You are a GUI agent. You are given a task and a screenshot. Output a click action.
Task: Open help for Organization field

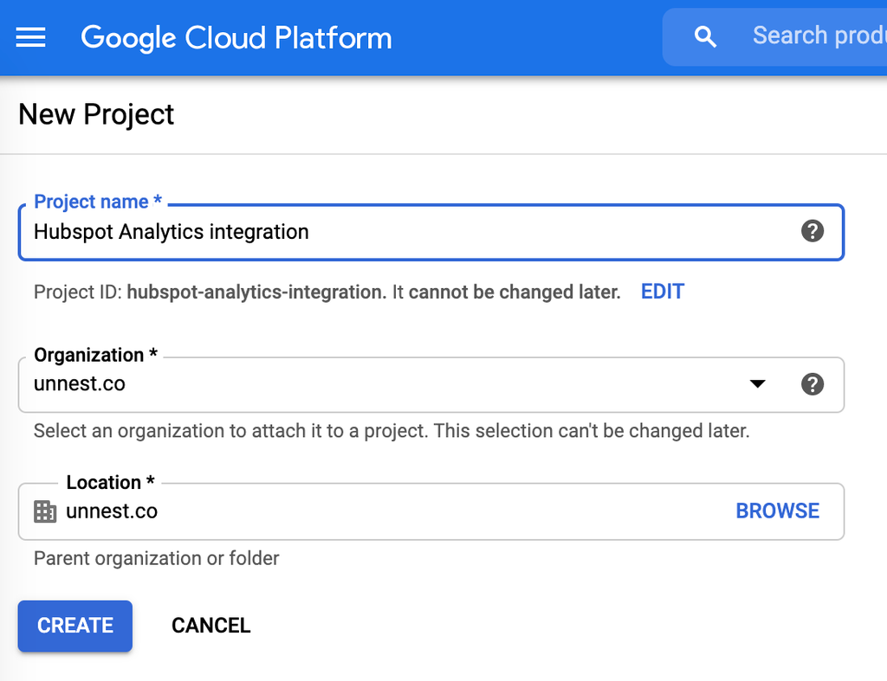813,384
